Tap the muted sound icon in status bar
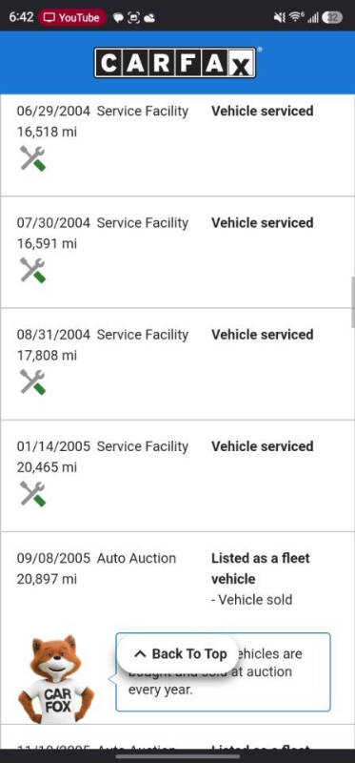 click(x=279, y=17)
